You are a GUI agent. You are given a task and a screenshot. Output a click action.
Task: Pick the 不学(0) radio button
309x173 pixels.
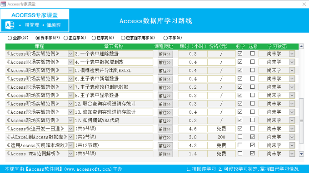(165, 38)
